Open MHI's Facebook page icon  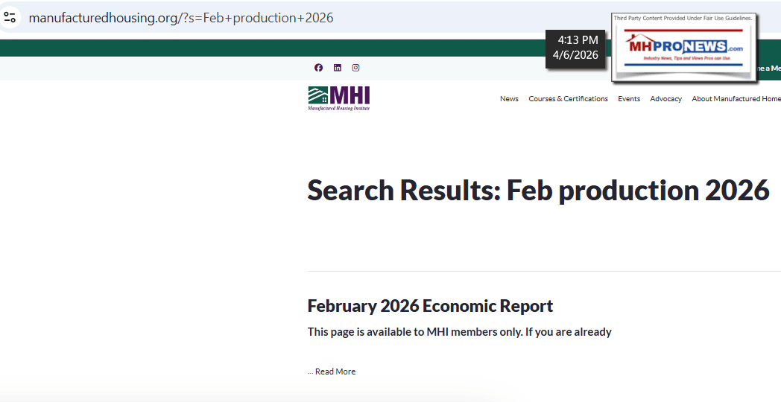pyautogui.click(x=318, y=68)
